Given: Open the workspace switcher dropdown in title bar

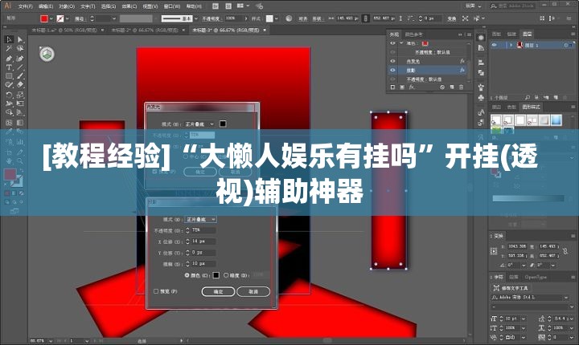Looking at the screenshot, I should coord(474,6).
